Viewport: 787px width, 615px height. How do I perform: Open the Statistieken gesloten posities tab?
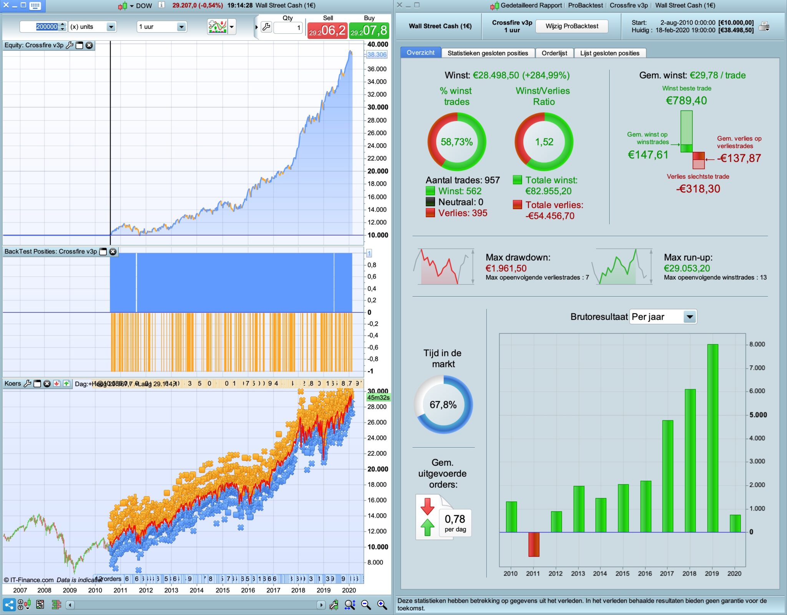[487, 53]
